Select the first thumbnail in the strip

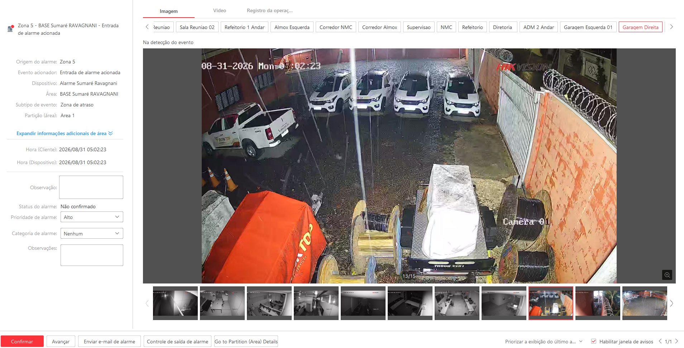click(175, 303)
